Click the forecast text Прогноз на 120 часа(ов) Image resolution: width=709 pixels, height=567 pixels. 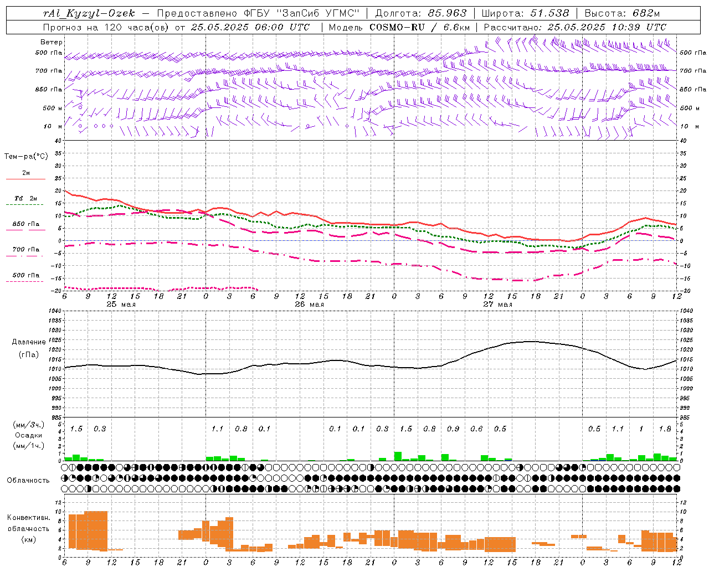click(106, 27)
